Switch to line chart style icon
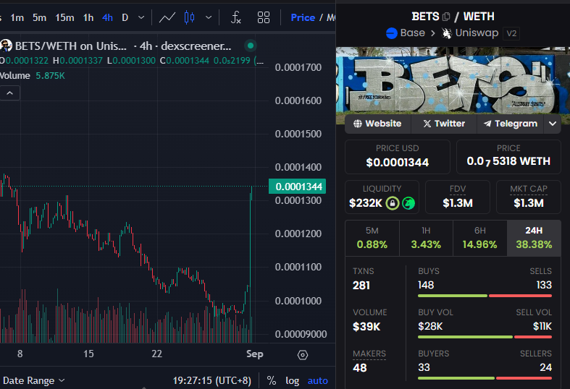This screenshot has width=570, height=389. tap(167, 17)
